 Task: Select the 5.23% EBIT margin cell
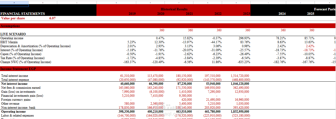132,42
